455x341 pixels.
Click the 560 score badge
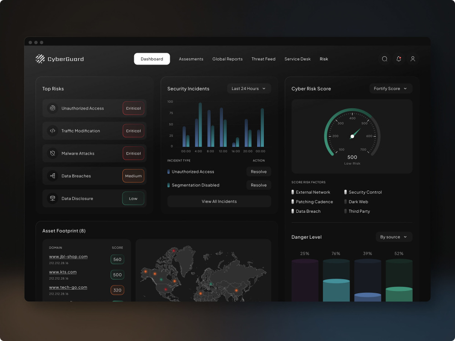pyautogui.click(x=117, y=259)
